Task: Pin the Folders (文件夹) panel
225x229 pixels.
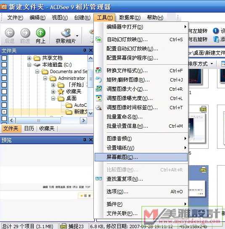Action: coord(85,50)
